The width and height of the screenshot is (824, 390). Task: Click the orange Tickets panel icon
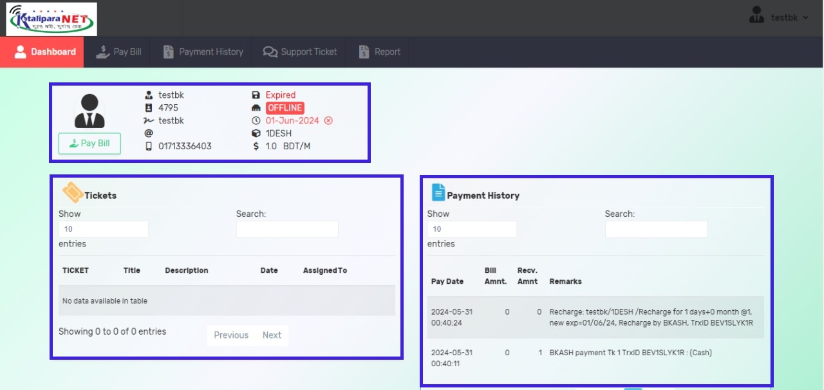click(72, 192)
